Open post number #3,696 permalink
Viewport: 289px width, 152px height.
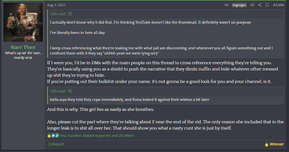278,5
